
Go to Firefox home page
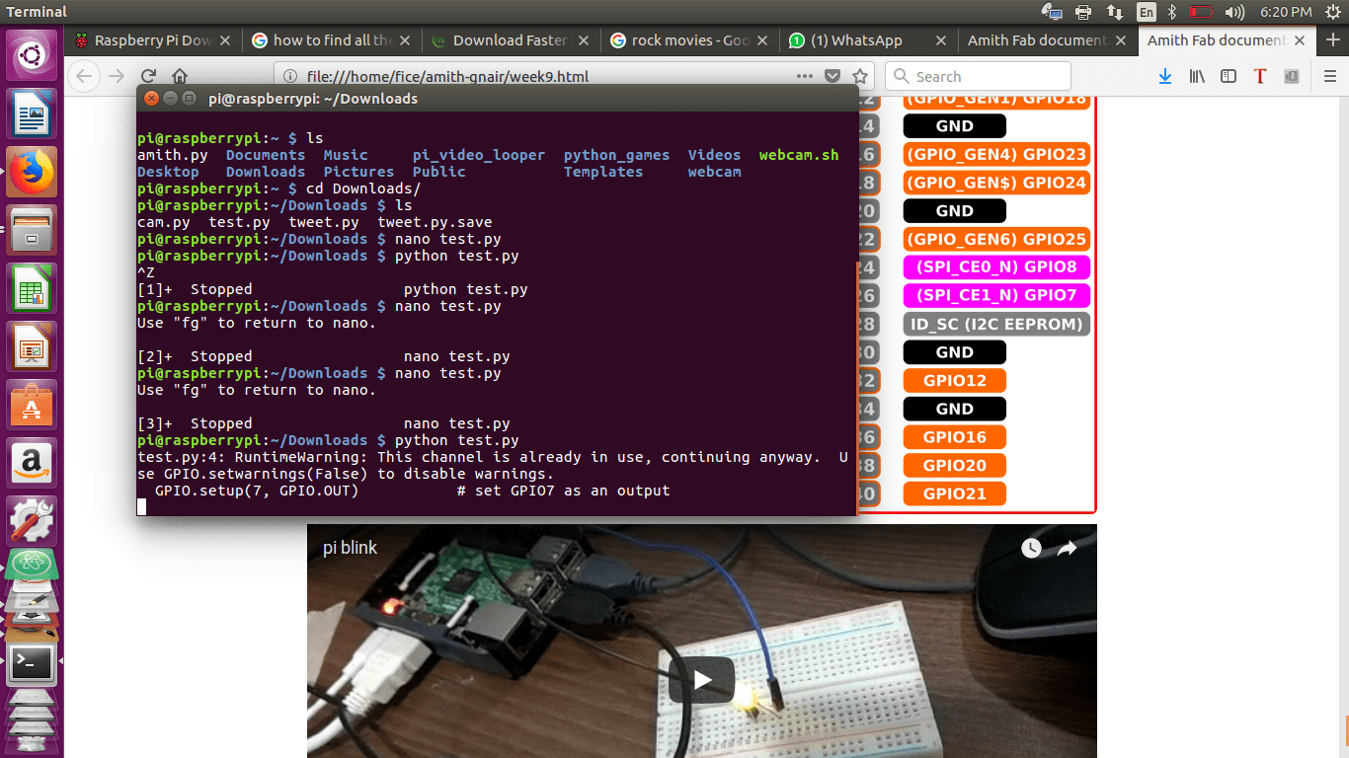pos(180,76)
